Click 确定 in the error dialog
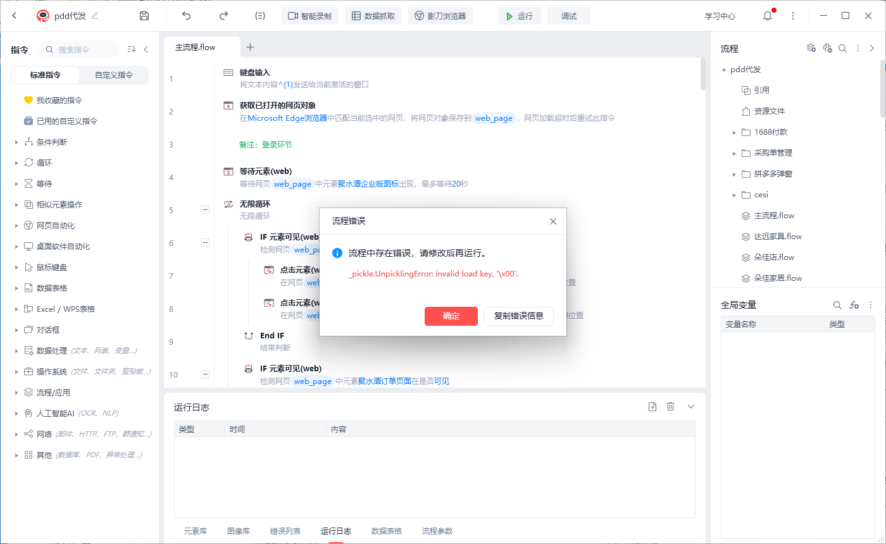Viewport: 886px width, 544px height. point(451,316)
